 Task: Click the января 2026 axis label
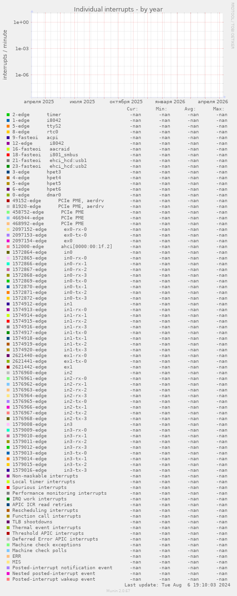170,101
